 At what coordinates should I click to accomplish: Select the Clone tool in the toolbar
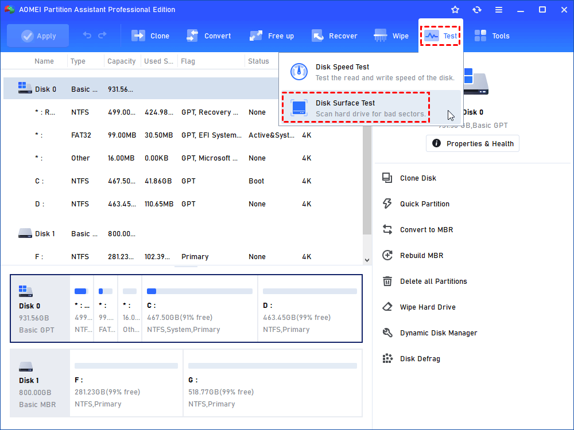[150, 36]
